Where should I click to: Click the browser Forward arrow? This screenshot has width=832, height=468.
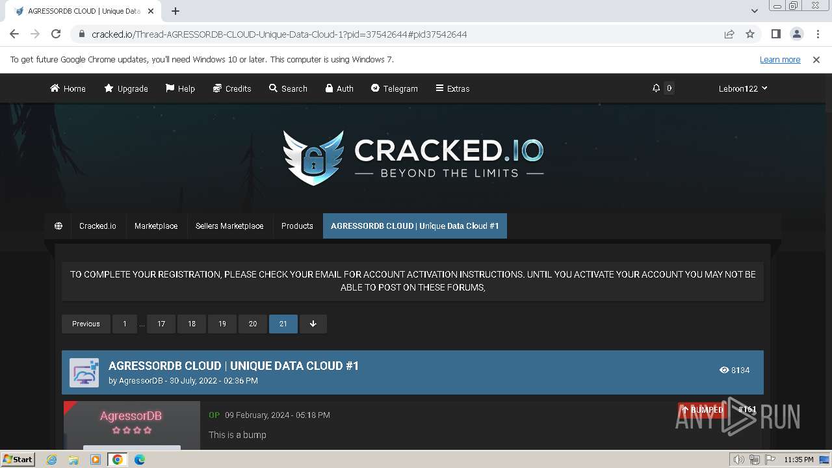[x=35, y=34]
